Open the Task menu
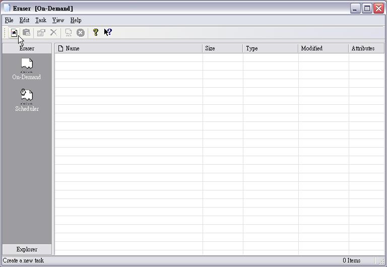387x267 pixels. [41, 20]
